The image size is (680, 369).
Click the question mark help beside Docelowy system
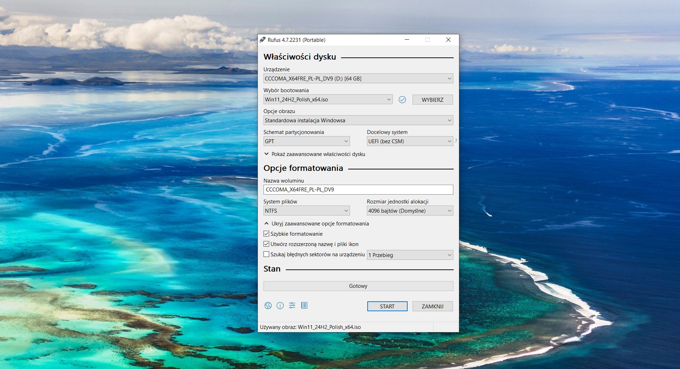(456, 141)
